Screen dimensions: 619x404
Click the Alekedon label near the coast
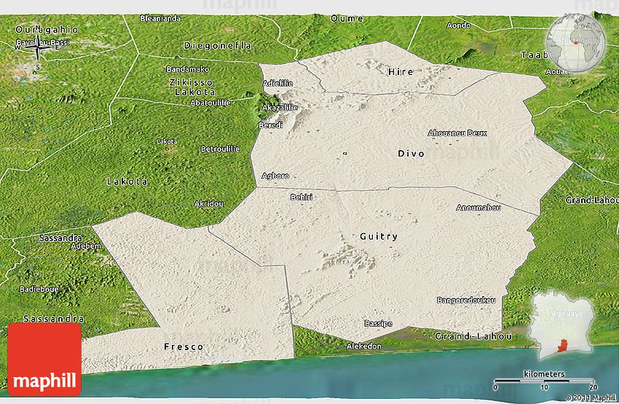tap(363, 346)
